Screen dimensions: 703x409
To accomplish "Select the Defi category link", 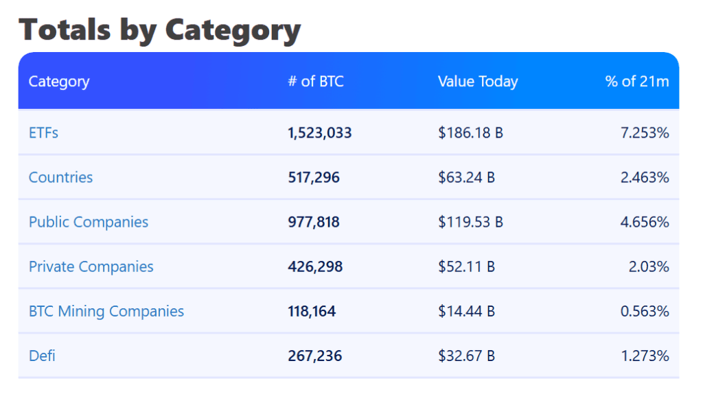I will 42,356.
